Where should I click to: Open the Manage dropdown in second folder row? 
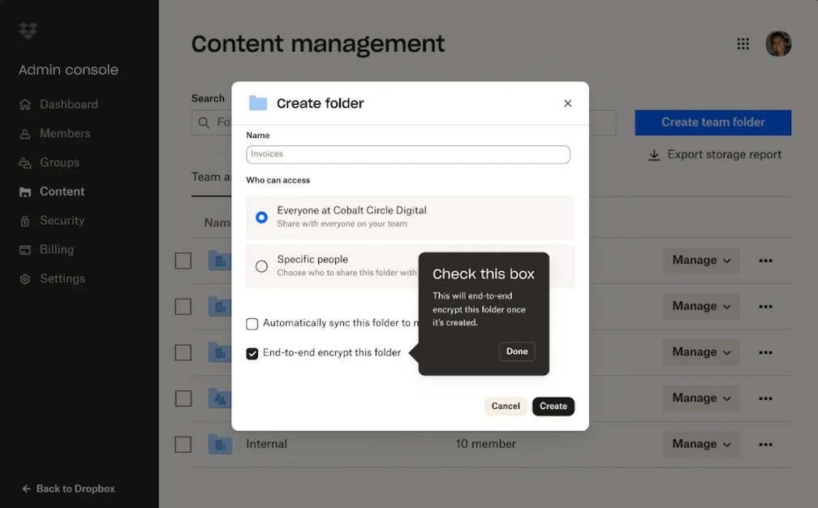(x=701, y=307)
